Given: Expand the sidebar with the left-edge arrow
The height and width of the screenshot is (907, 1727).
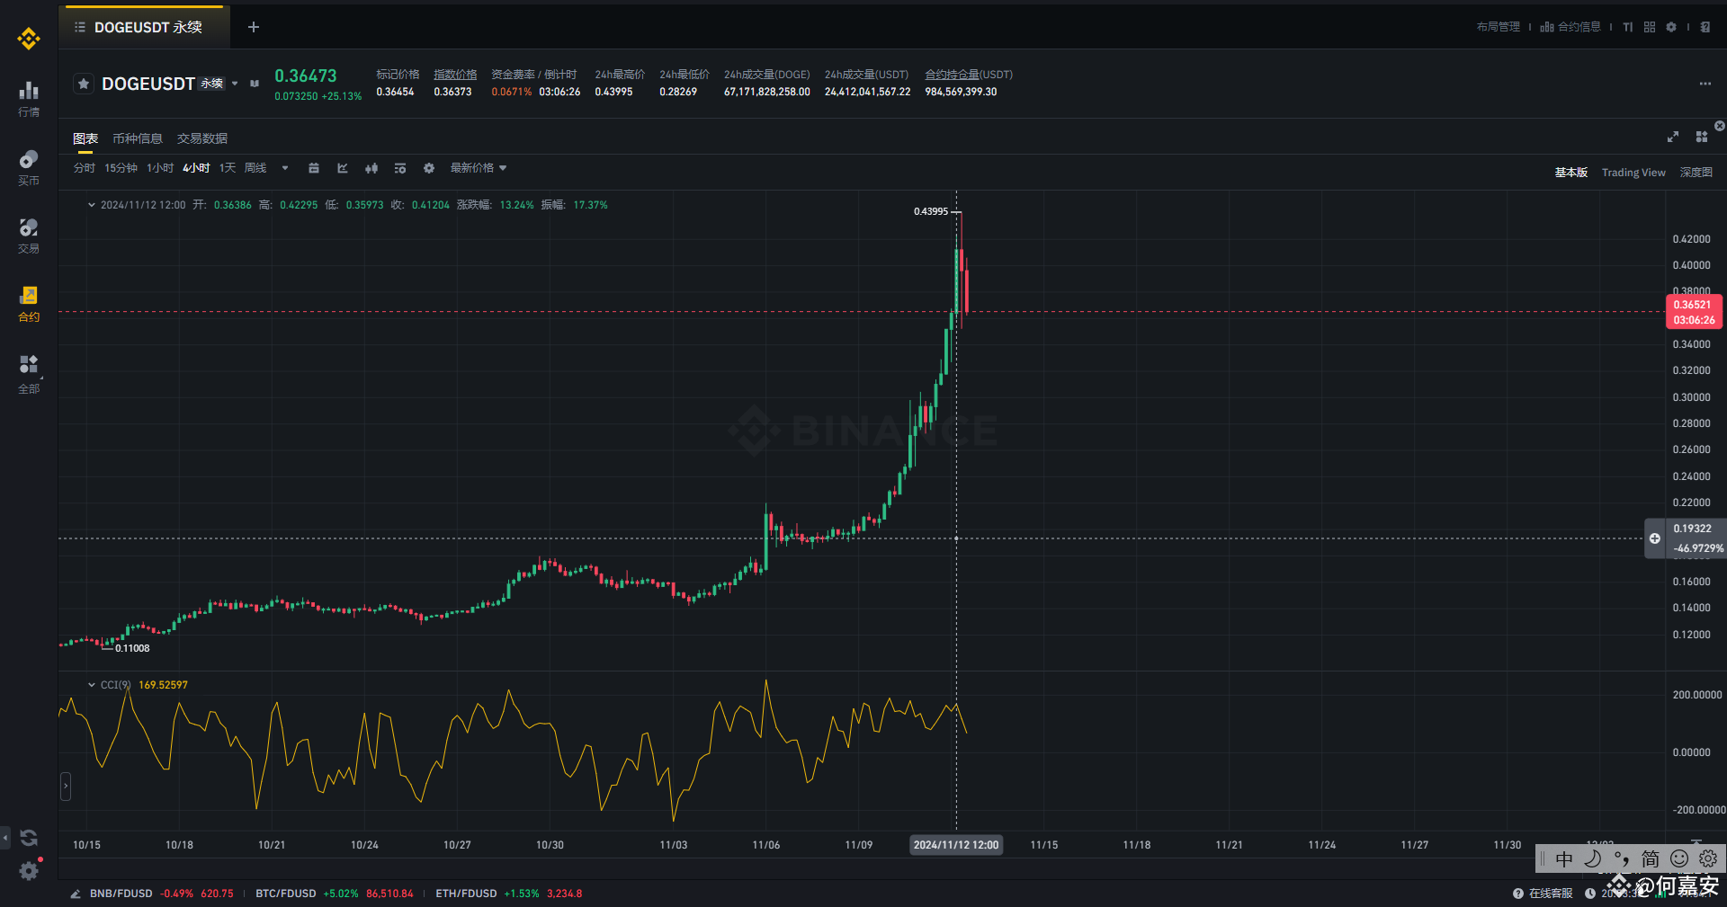Looking at the screenshot, I should pos(5,838).
